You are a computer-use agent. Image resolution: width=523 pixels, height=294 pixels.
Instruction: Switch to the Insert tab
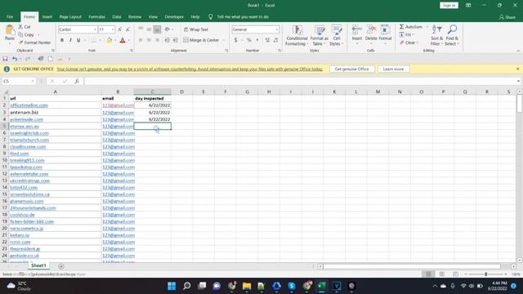[x=47, y=16]
